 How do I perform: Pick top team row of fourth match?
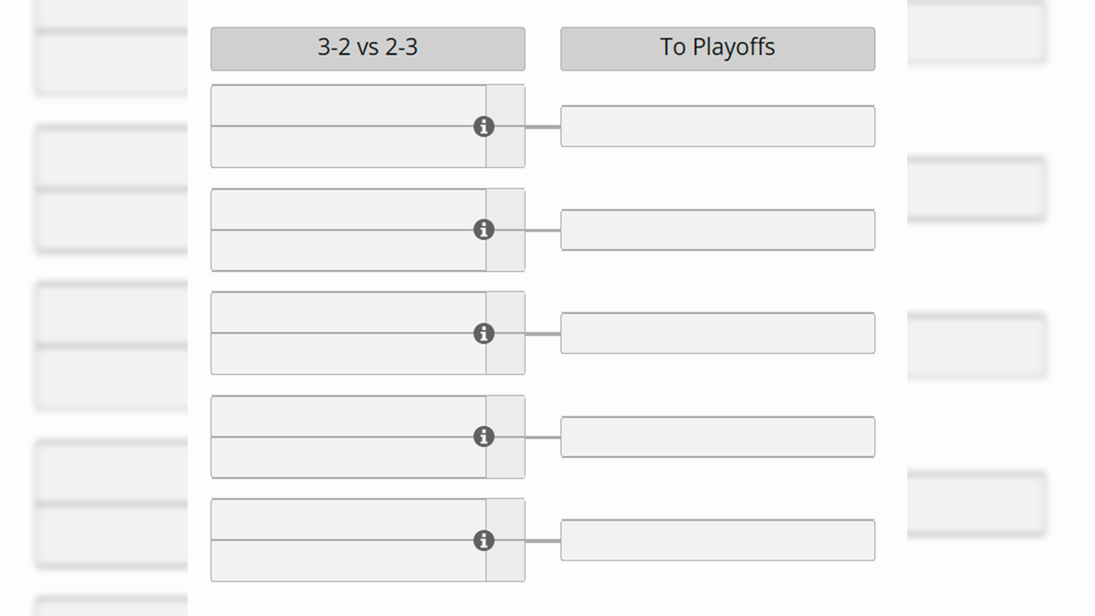(349, 416)
